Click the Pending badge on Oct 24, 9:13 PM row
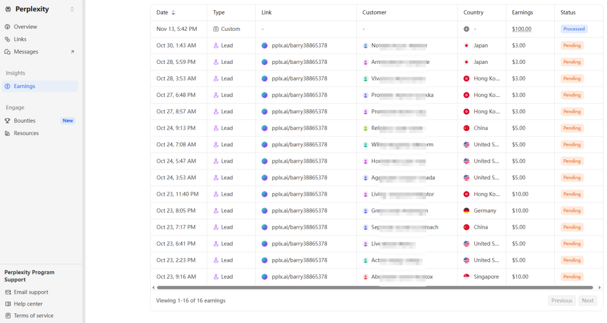 click(572, 128)
